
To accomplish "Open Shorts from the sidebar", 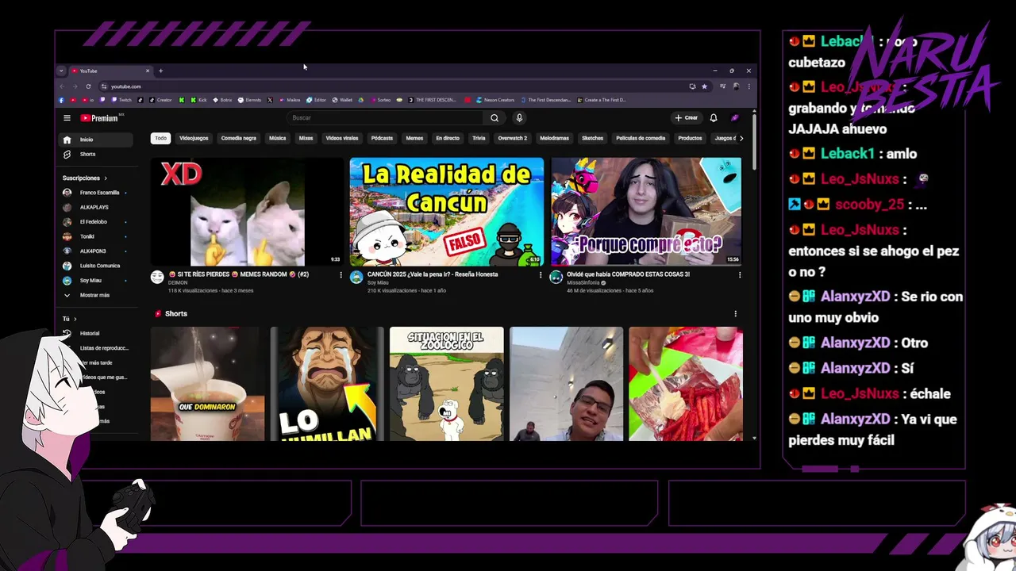I will (97, 154).
